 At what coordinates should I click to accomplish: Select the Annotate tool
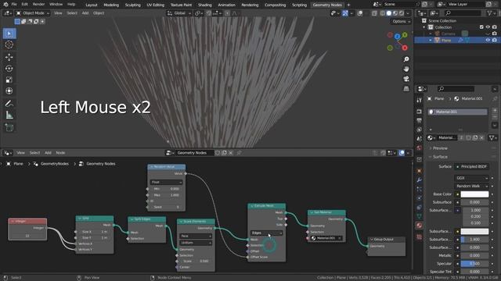9,104
